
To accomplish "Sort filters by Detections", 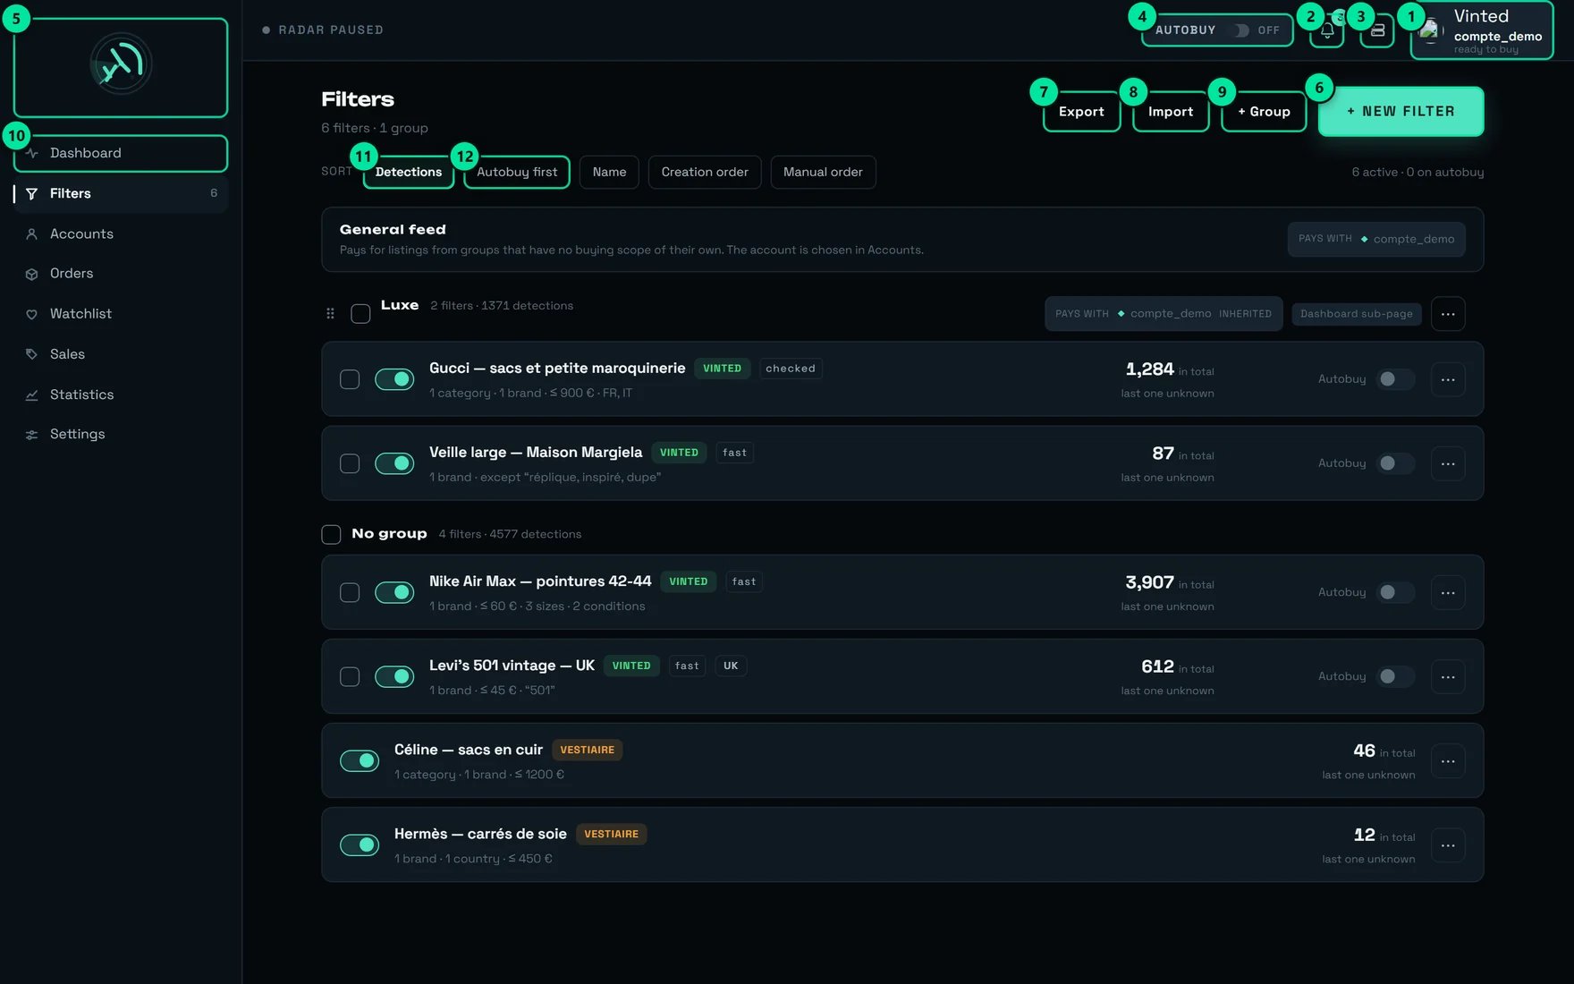I will [409, 172].
